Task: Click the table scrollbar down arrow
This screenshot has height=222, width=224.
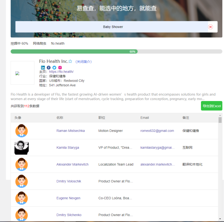Action: [220, 219]
